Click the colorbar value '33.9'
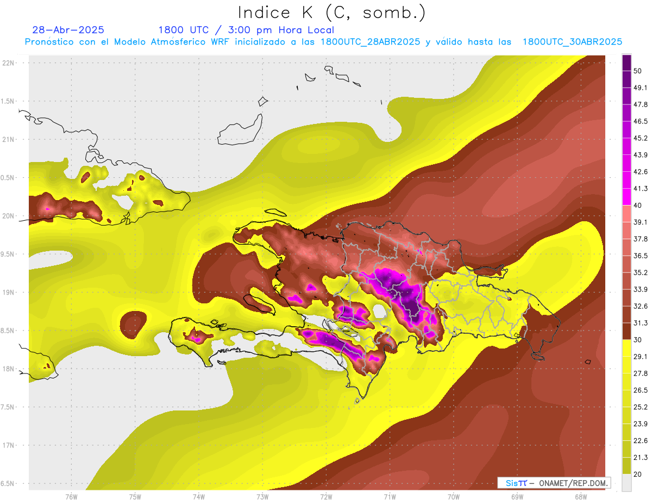 640,289
